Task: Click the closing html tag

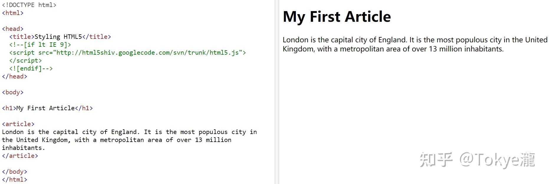Action: [14, 180]
